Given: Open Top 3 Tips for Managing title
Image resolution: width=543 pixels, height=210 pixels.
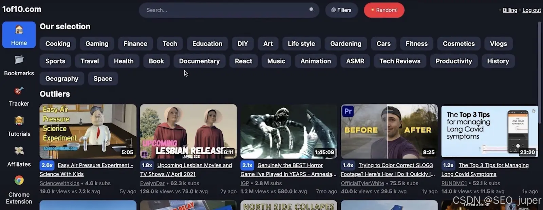Looking at the screenshot, I should pos(485,170).
